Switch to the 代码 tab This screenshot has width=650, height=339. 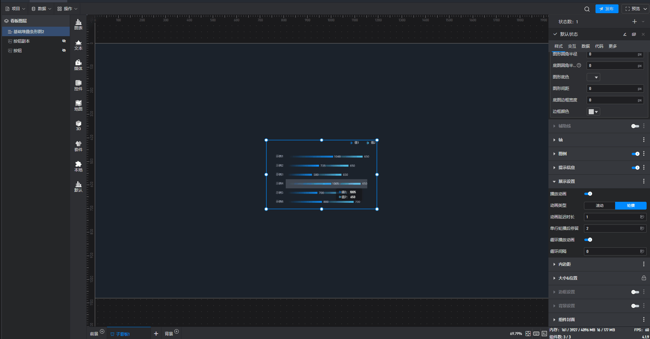click(599, 46)
